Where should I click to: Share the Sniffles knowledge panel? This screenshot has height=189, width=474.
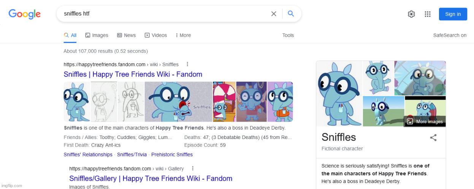click(x=433, y=138)
